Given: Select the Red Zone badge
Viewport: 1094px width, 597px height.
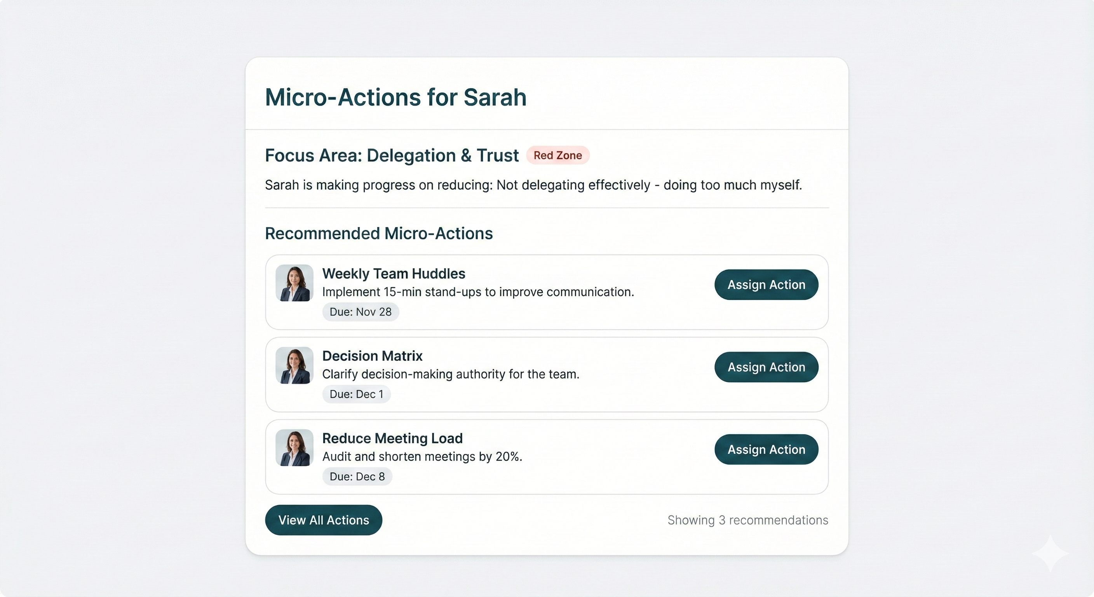Looking at the screenshot, I should point(557,155).
